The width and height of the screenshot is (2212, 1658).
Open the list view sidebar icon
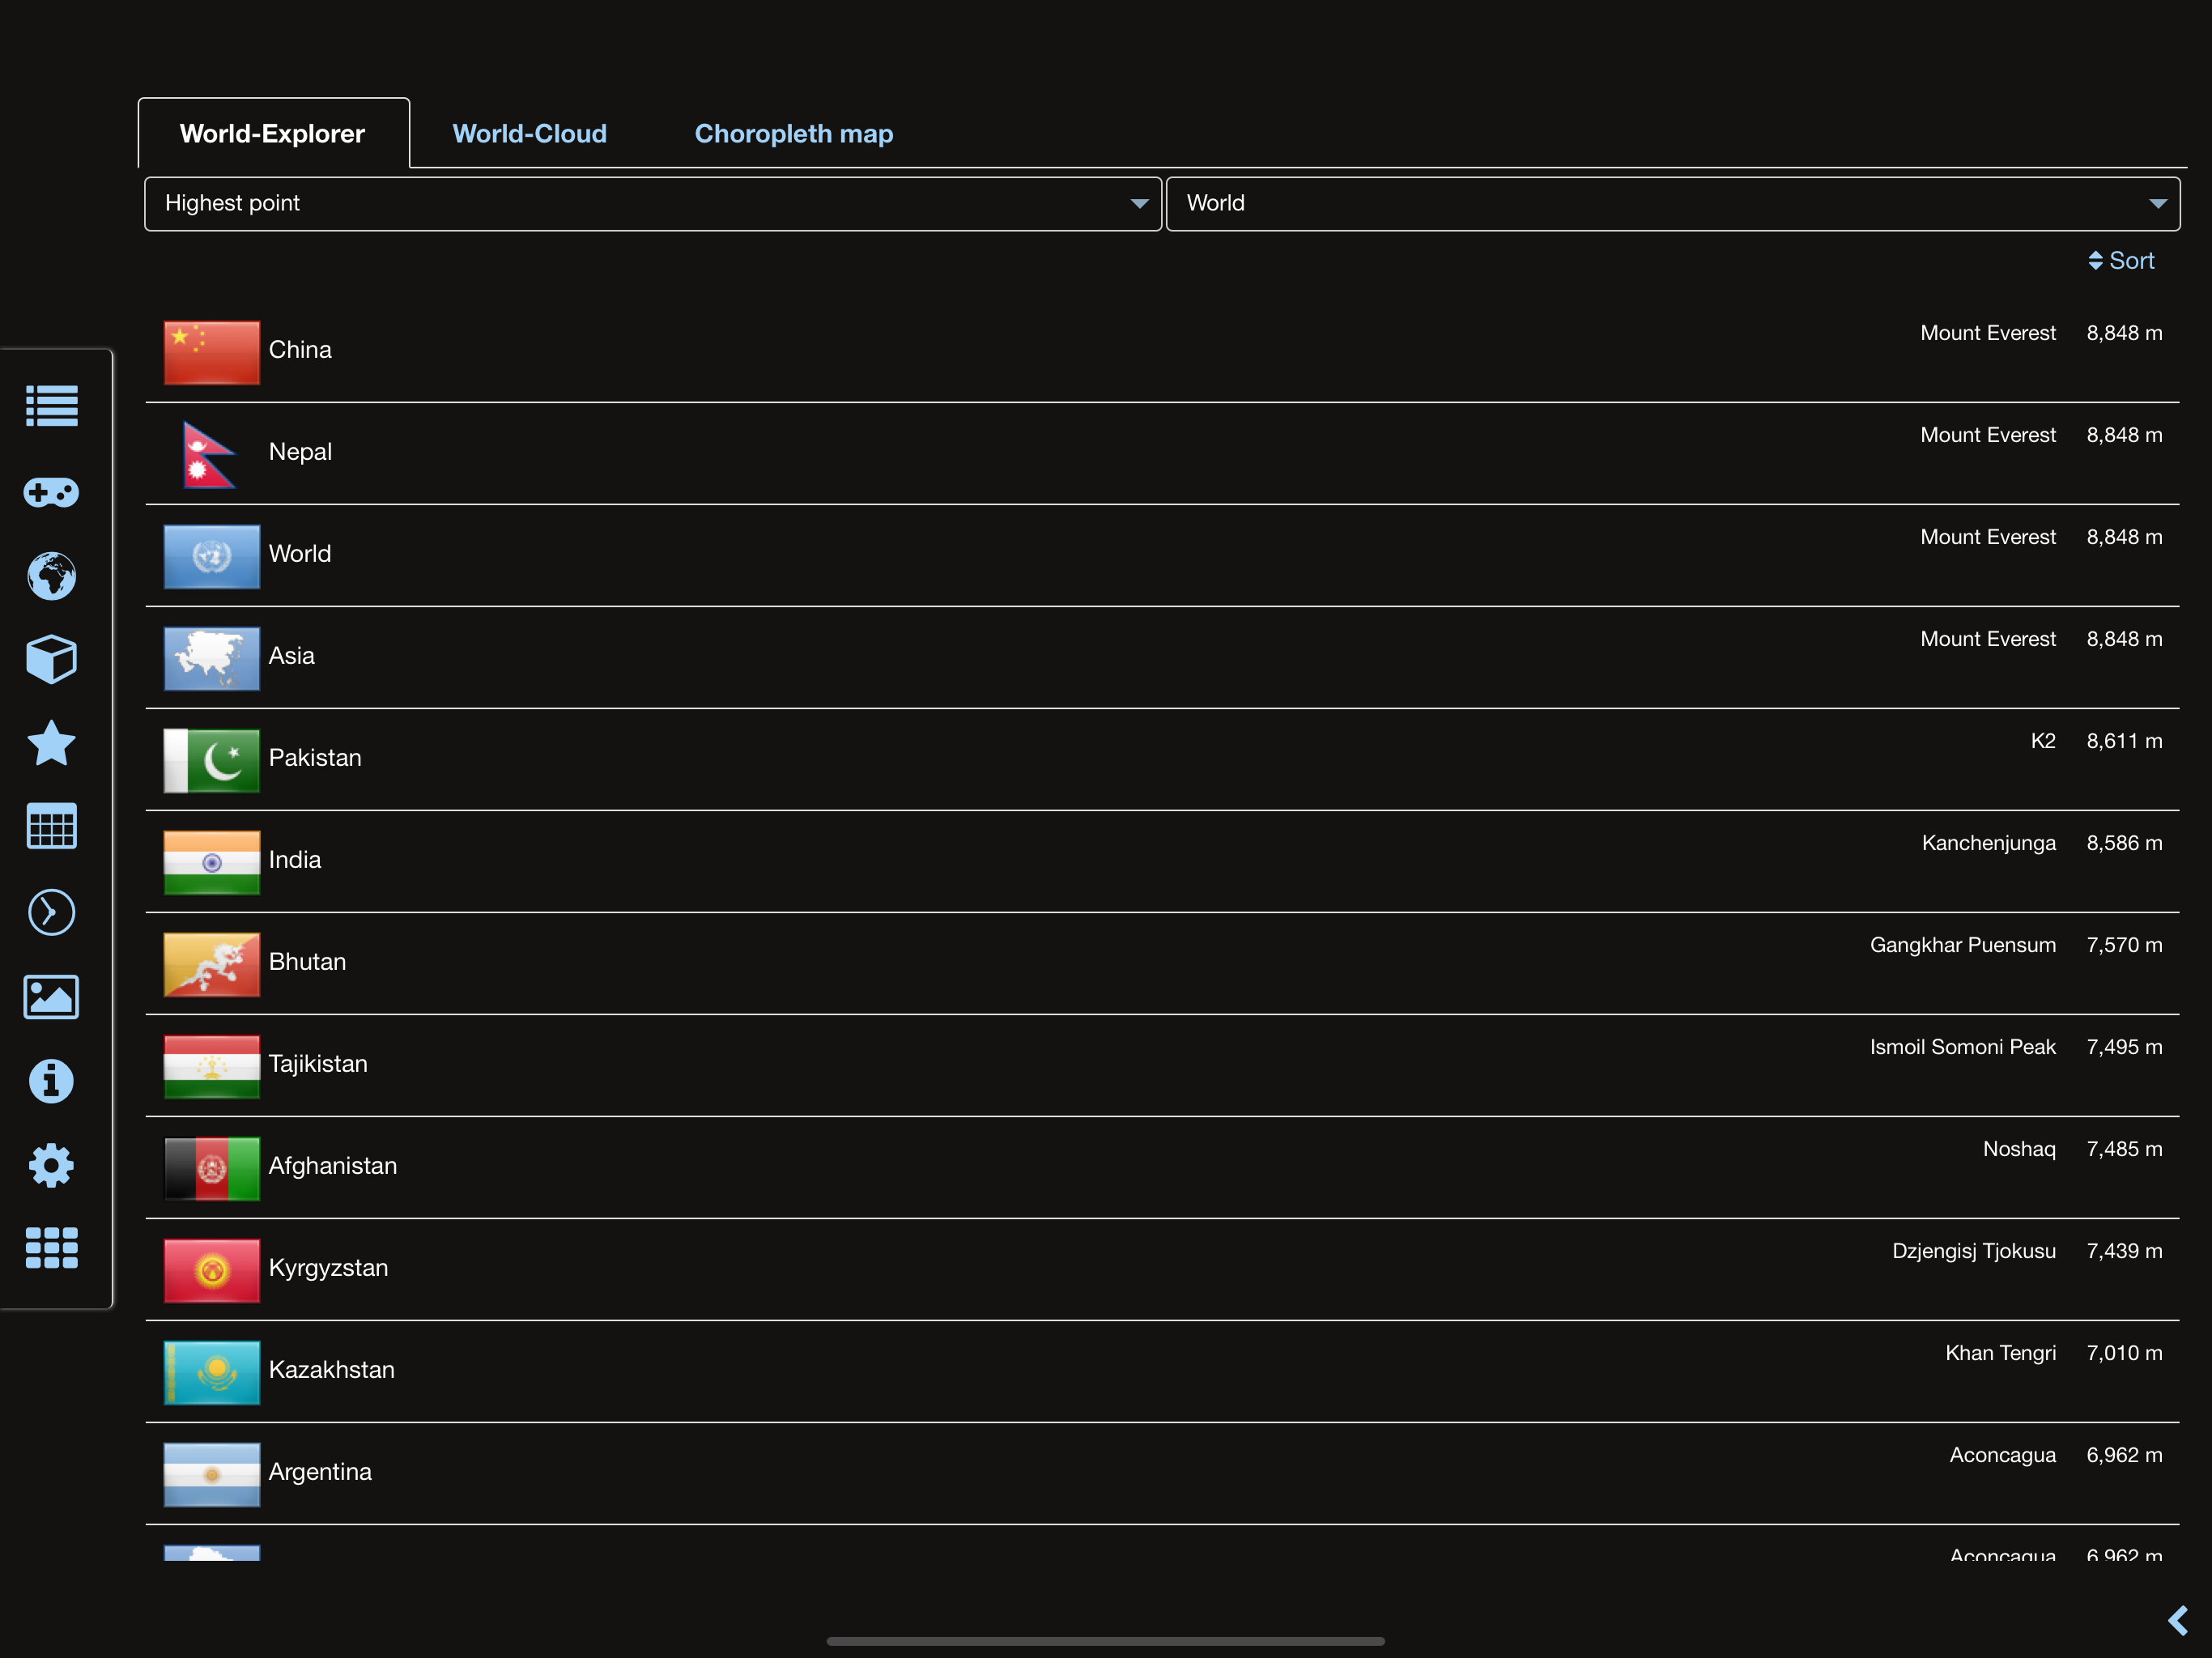point(51,406)
